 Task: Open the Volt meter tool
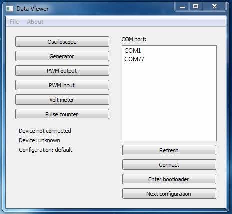click(62, 100)
